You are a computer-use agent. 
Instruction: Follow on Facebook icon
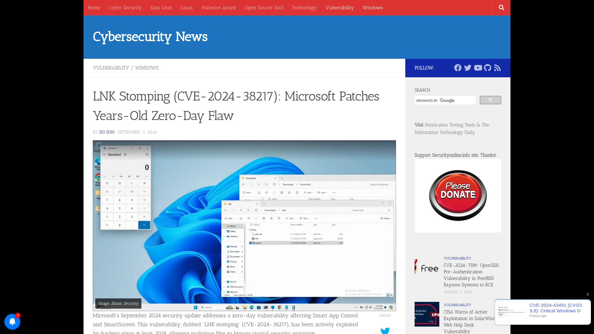pyautogui.click(x=458, y=68)
